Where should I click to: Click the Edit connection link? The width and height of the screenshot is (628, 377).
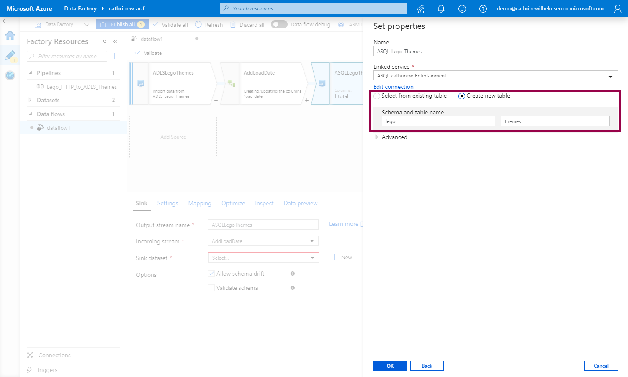pyautogui.click(x=393, y=87)
